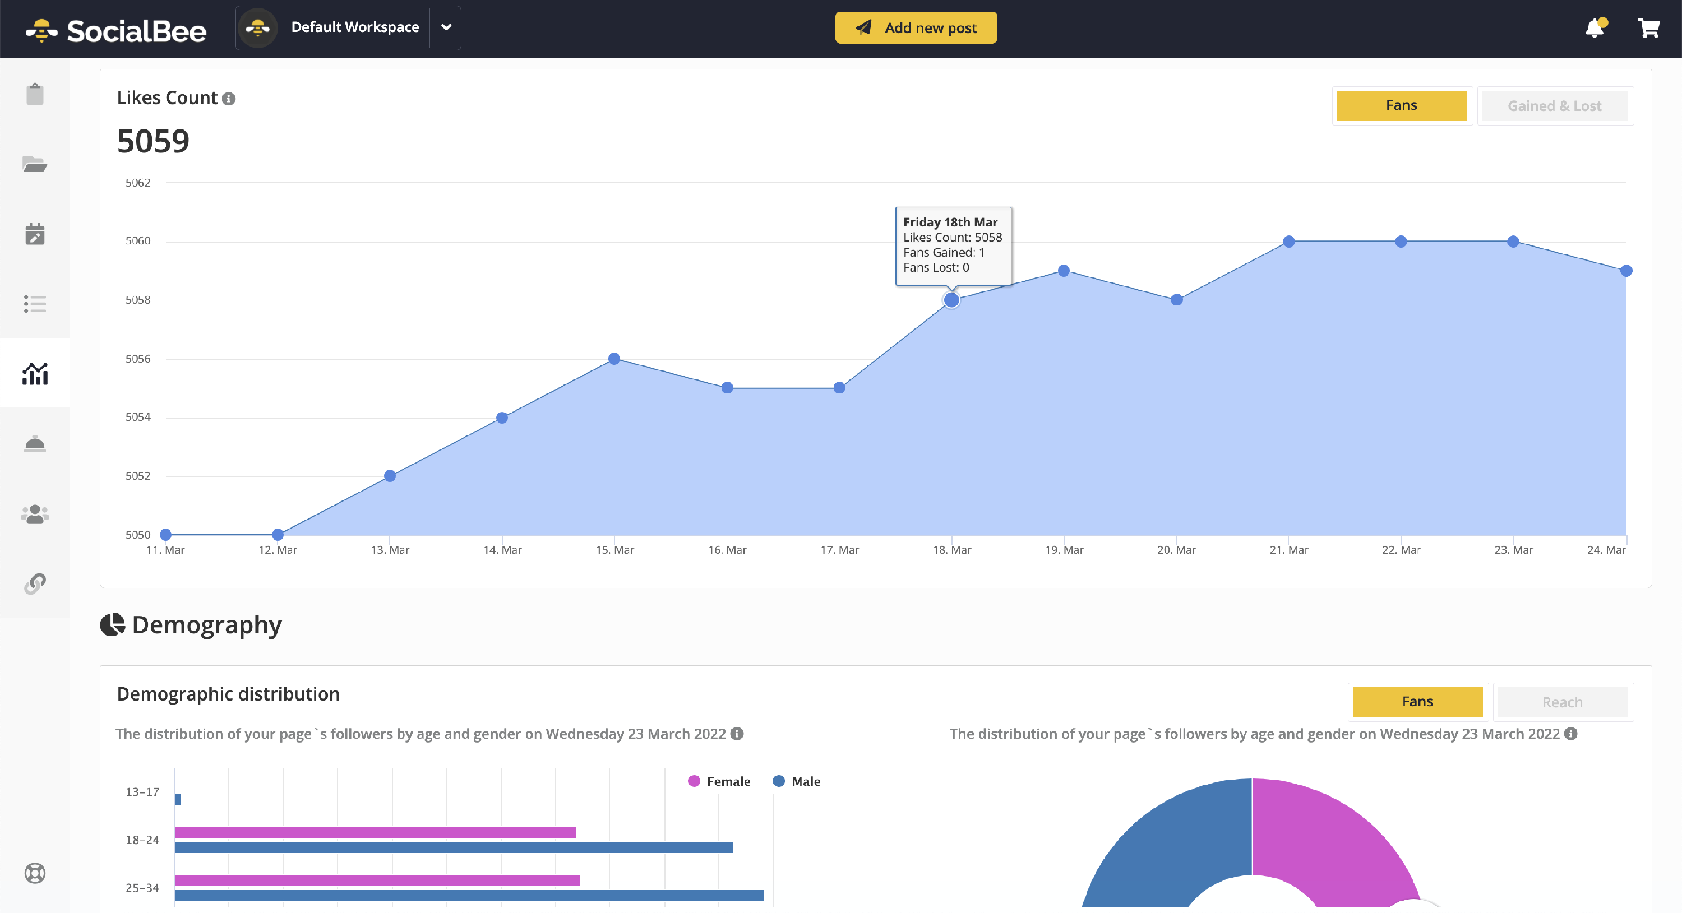Click the 25-34 female bar
1682x913 pixels.
tap(377, 880)
